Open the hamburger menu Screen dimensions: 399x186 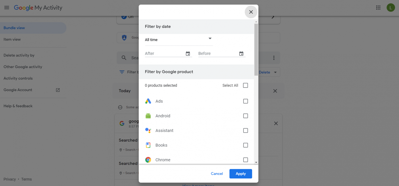coord(6,8)
